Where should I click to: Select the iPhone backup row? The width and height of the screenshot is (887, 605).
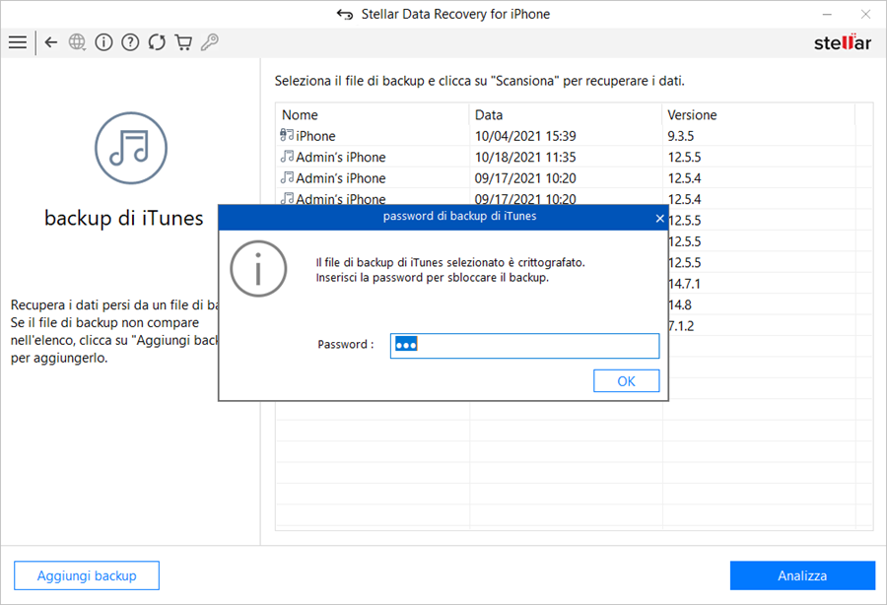coord(574,136)
